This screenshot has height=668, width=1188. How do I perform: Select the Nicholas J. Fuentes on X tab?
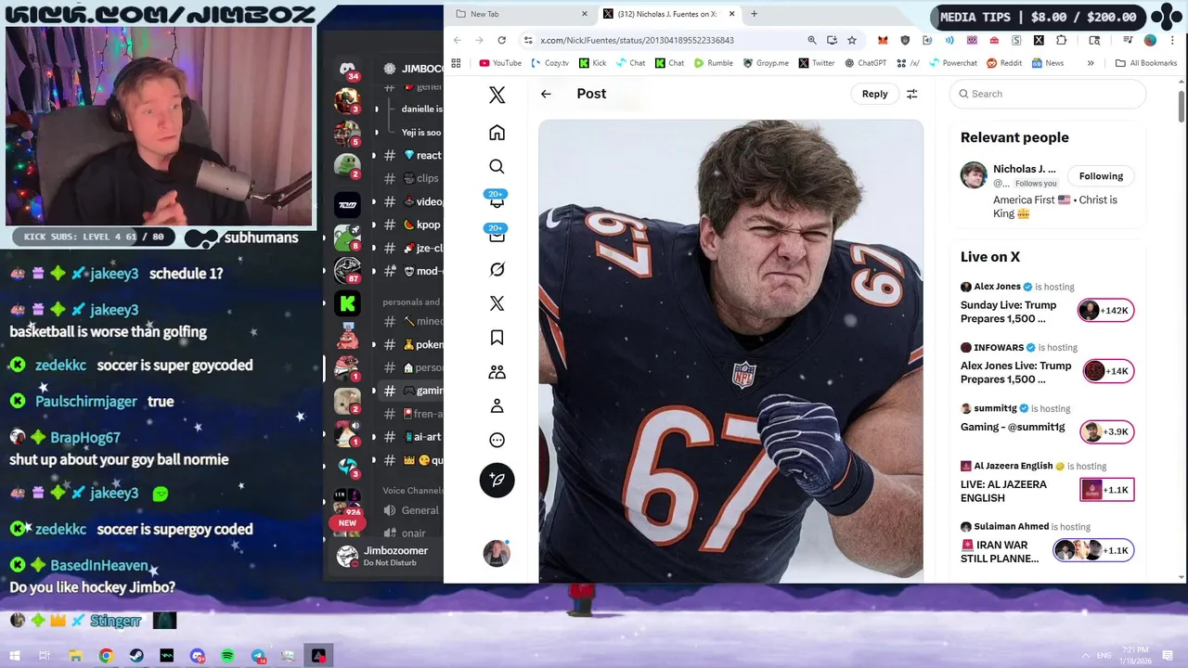point(666,14)
